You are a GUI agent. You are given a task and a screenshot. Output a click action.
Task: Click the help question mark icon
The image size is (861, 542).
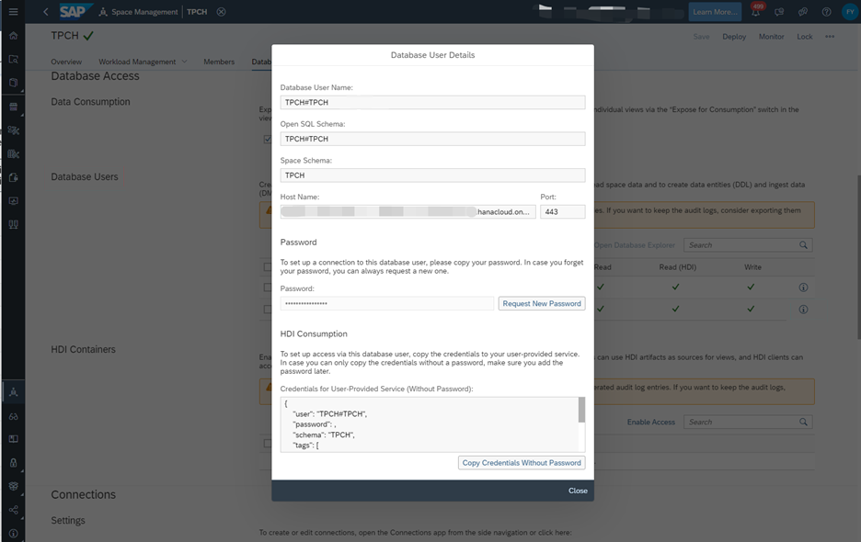click(826, 12)
